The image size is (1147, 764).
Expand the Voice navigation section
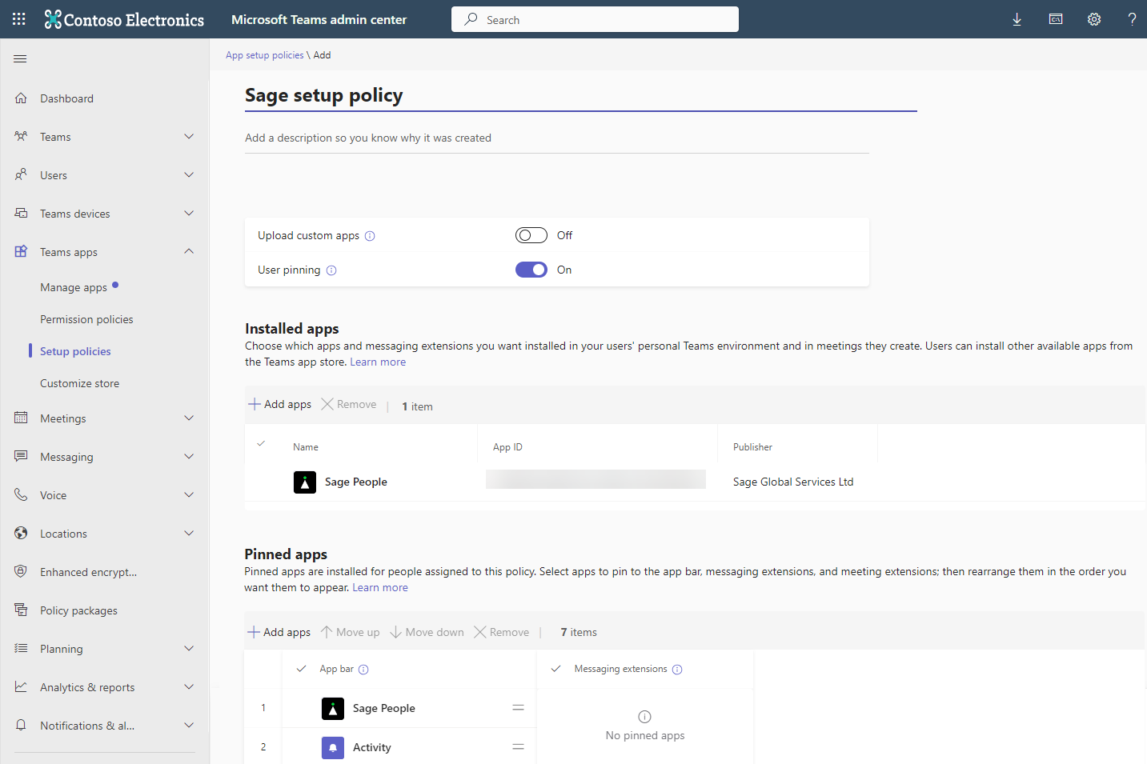(x=189, y=495)
